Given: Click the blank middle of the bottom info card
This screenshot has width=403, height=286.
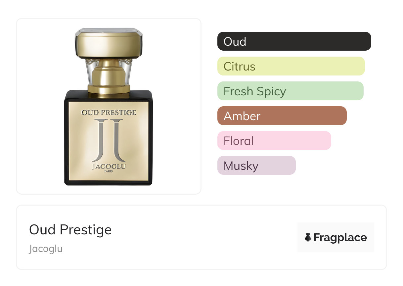Looking at the screenshot, I should [199, 237].
